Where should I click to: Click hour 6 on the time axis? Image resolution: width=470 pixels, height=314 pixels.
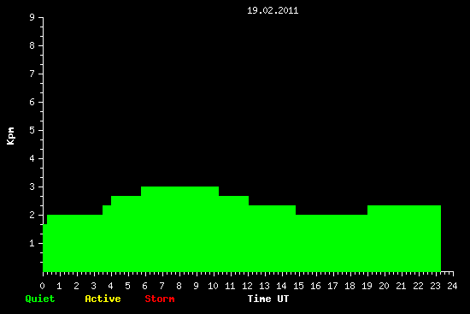(x=144, y=286)
